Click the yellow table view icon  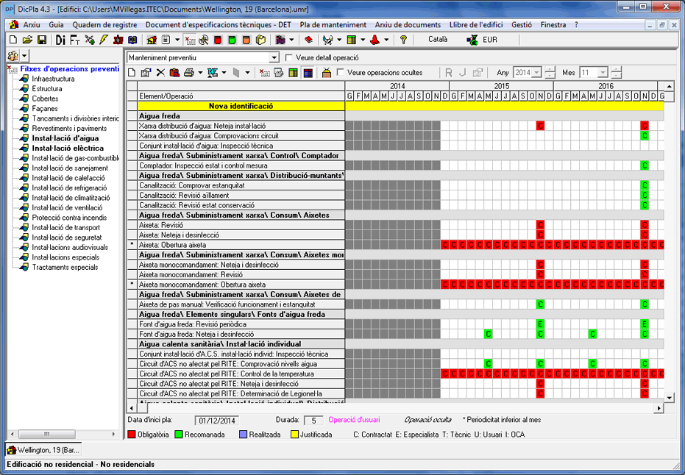pos(293,73)
